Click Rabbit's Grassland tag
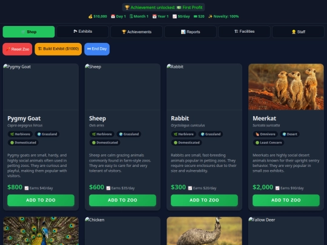 coord(211,134)
